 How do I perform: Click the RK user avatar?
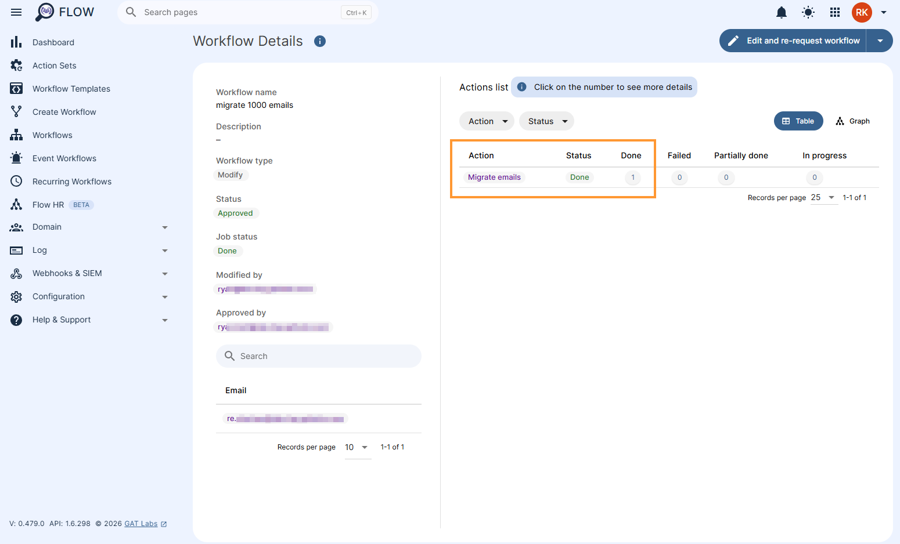(x=862, y=12)
